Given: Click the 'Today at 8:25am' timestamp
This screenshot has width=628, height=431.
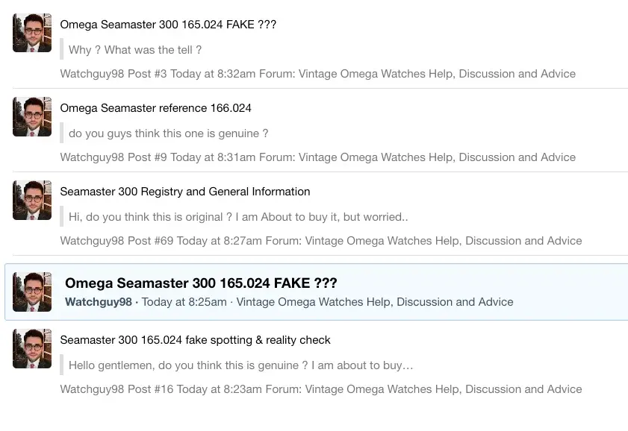Looking at the screenshot, I should pos(184,302).
